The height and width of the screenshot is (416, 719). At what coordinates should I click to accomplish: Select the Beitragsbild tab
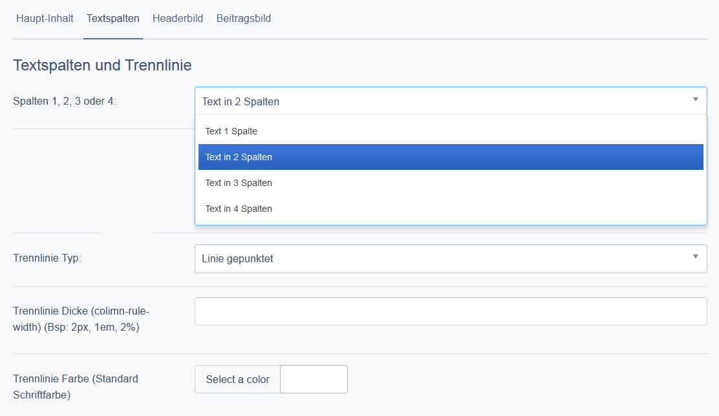[244, 18]
